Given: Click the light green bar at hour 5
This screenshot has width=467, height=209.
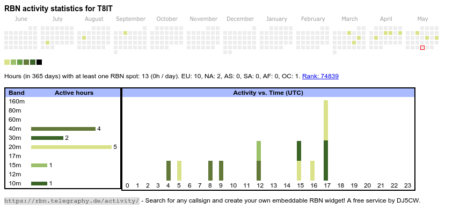Looking at the screenshot, I should pos(179,170).
